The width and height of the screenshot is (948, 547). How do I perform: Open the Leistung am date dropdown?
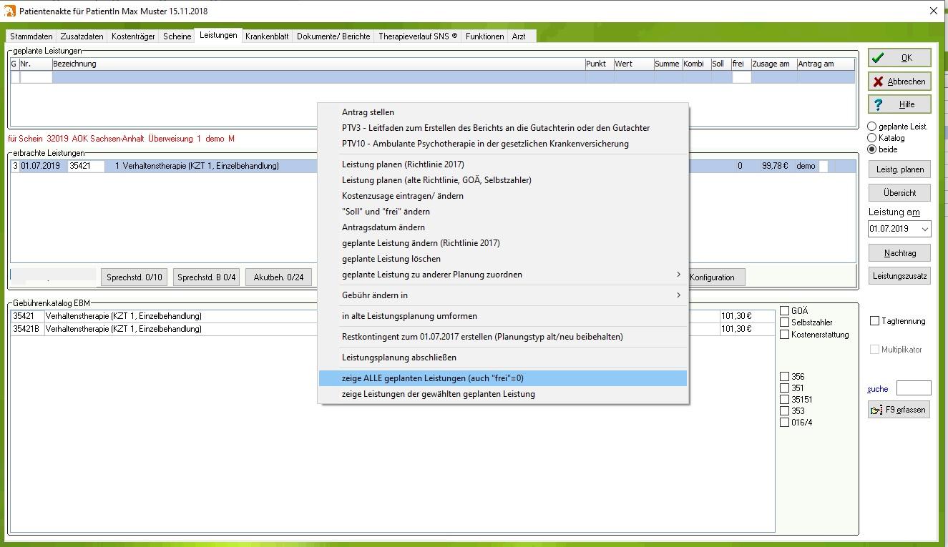coord(925,229)
